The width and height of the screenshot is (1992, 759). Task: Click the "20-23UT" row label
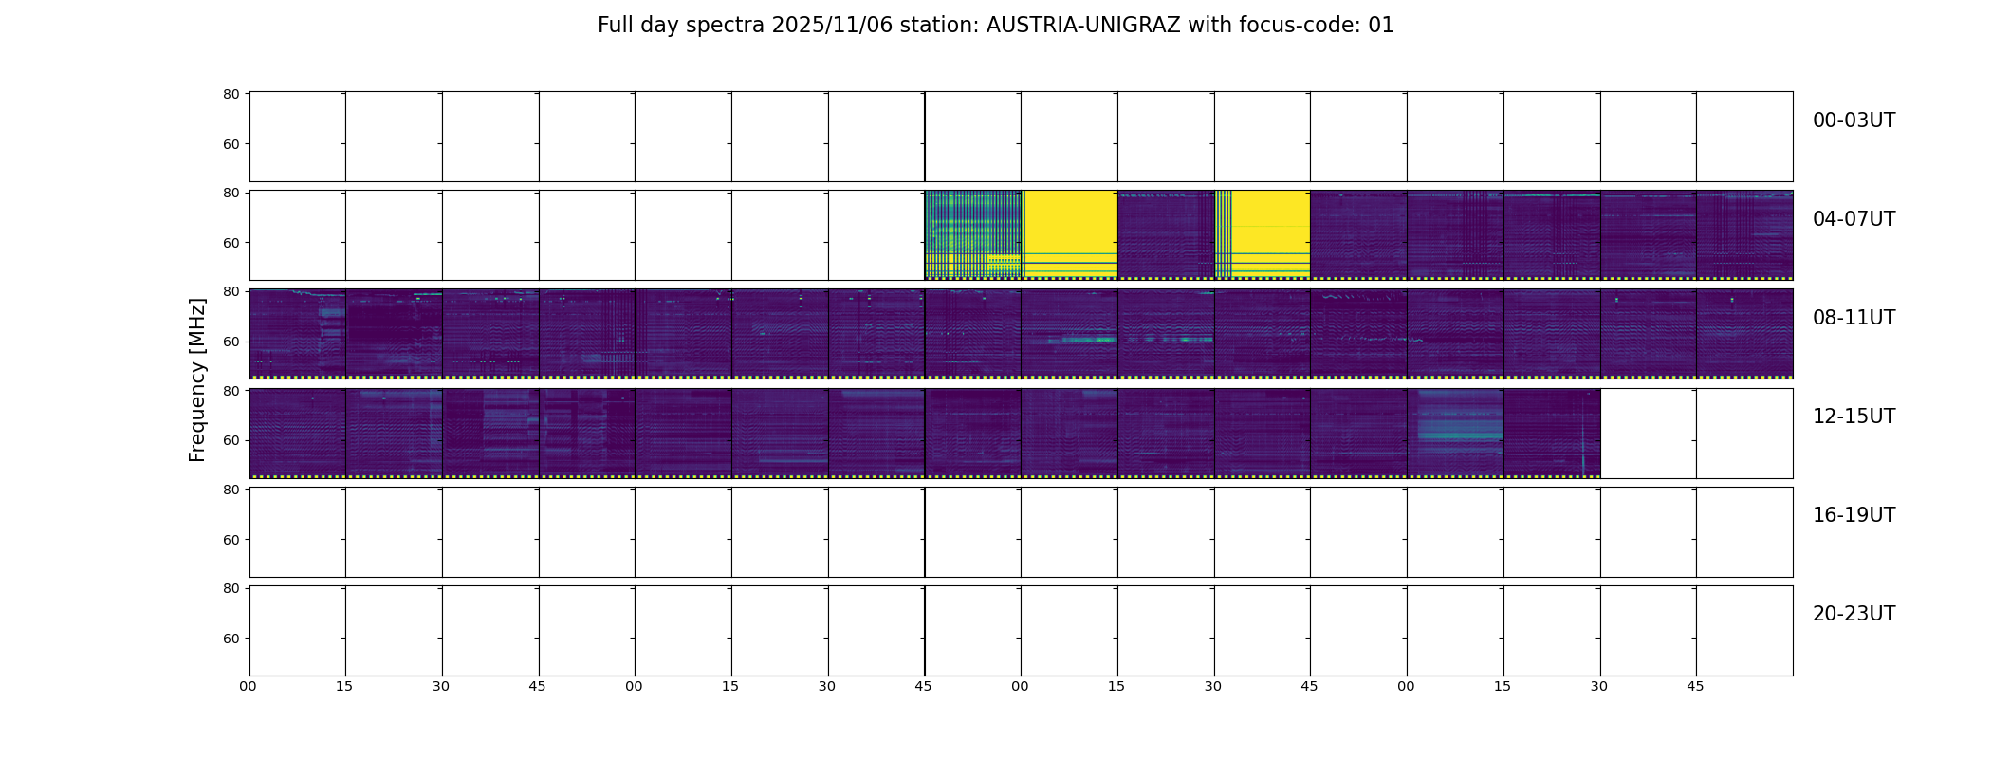(1854, 614)
